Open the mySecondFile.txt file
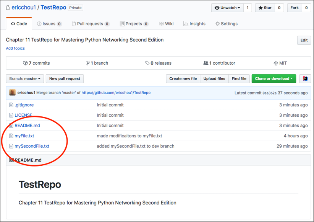This screenshot has height=222, width=314. coord(32,146)
